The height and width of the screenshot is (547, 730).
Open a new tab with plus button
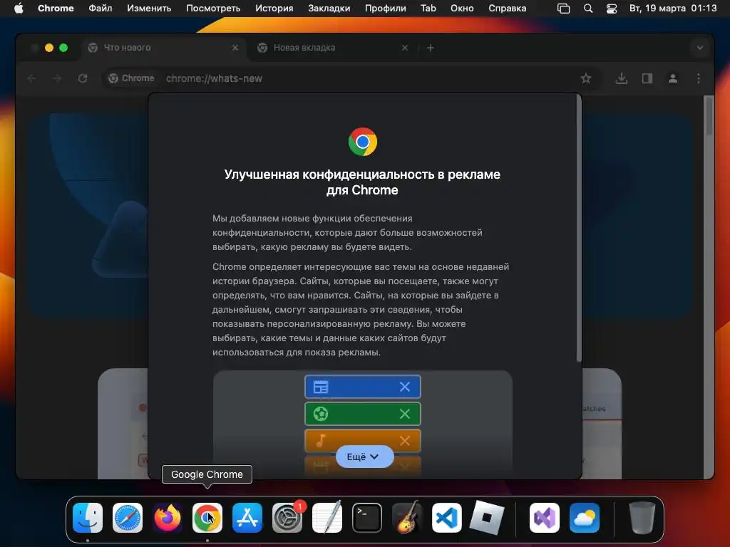click(431, 48)
